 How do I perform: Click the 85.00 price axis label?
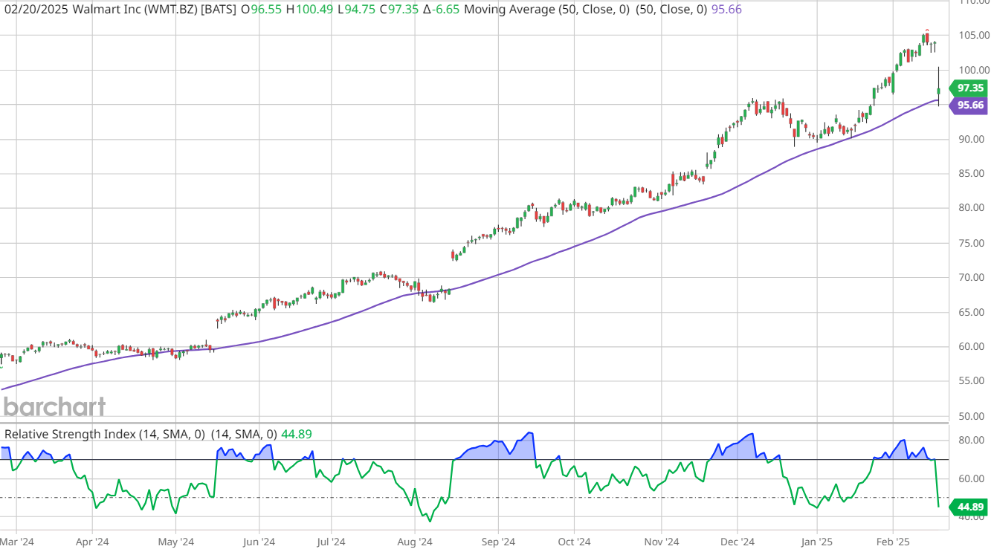[973, 174]
